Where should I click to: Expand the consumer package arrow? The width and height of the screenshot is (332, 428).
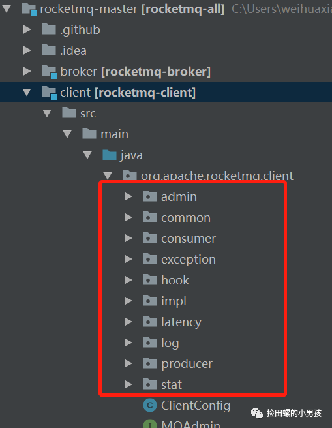(x=128, y=238)
